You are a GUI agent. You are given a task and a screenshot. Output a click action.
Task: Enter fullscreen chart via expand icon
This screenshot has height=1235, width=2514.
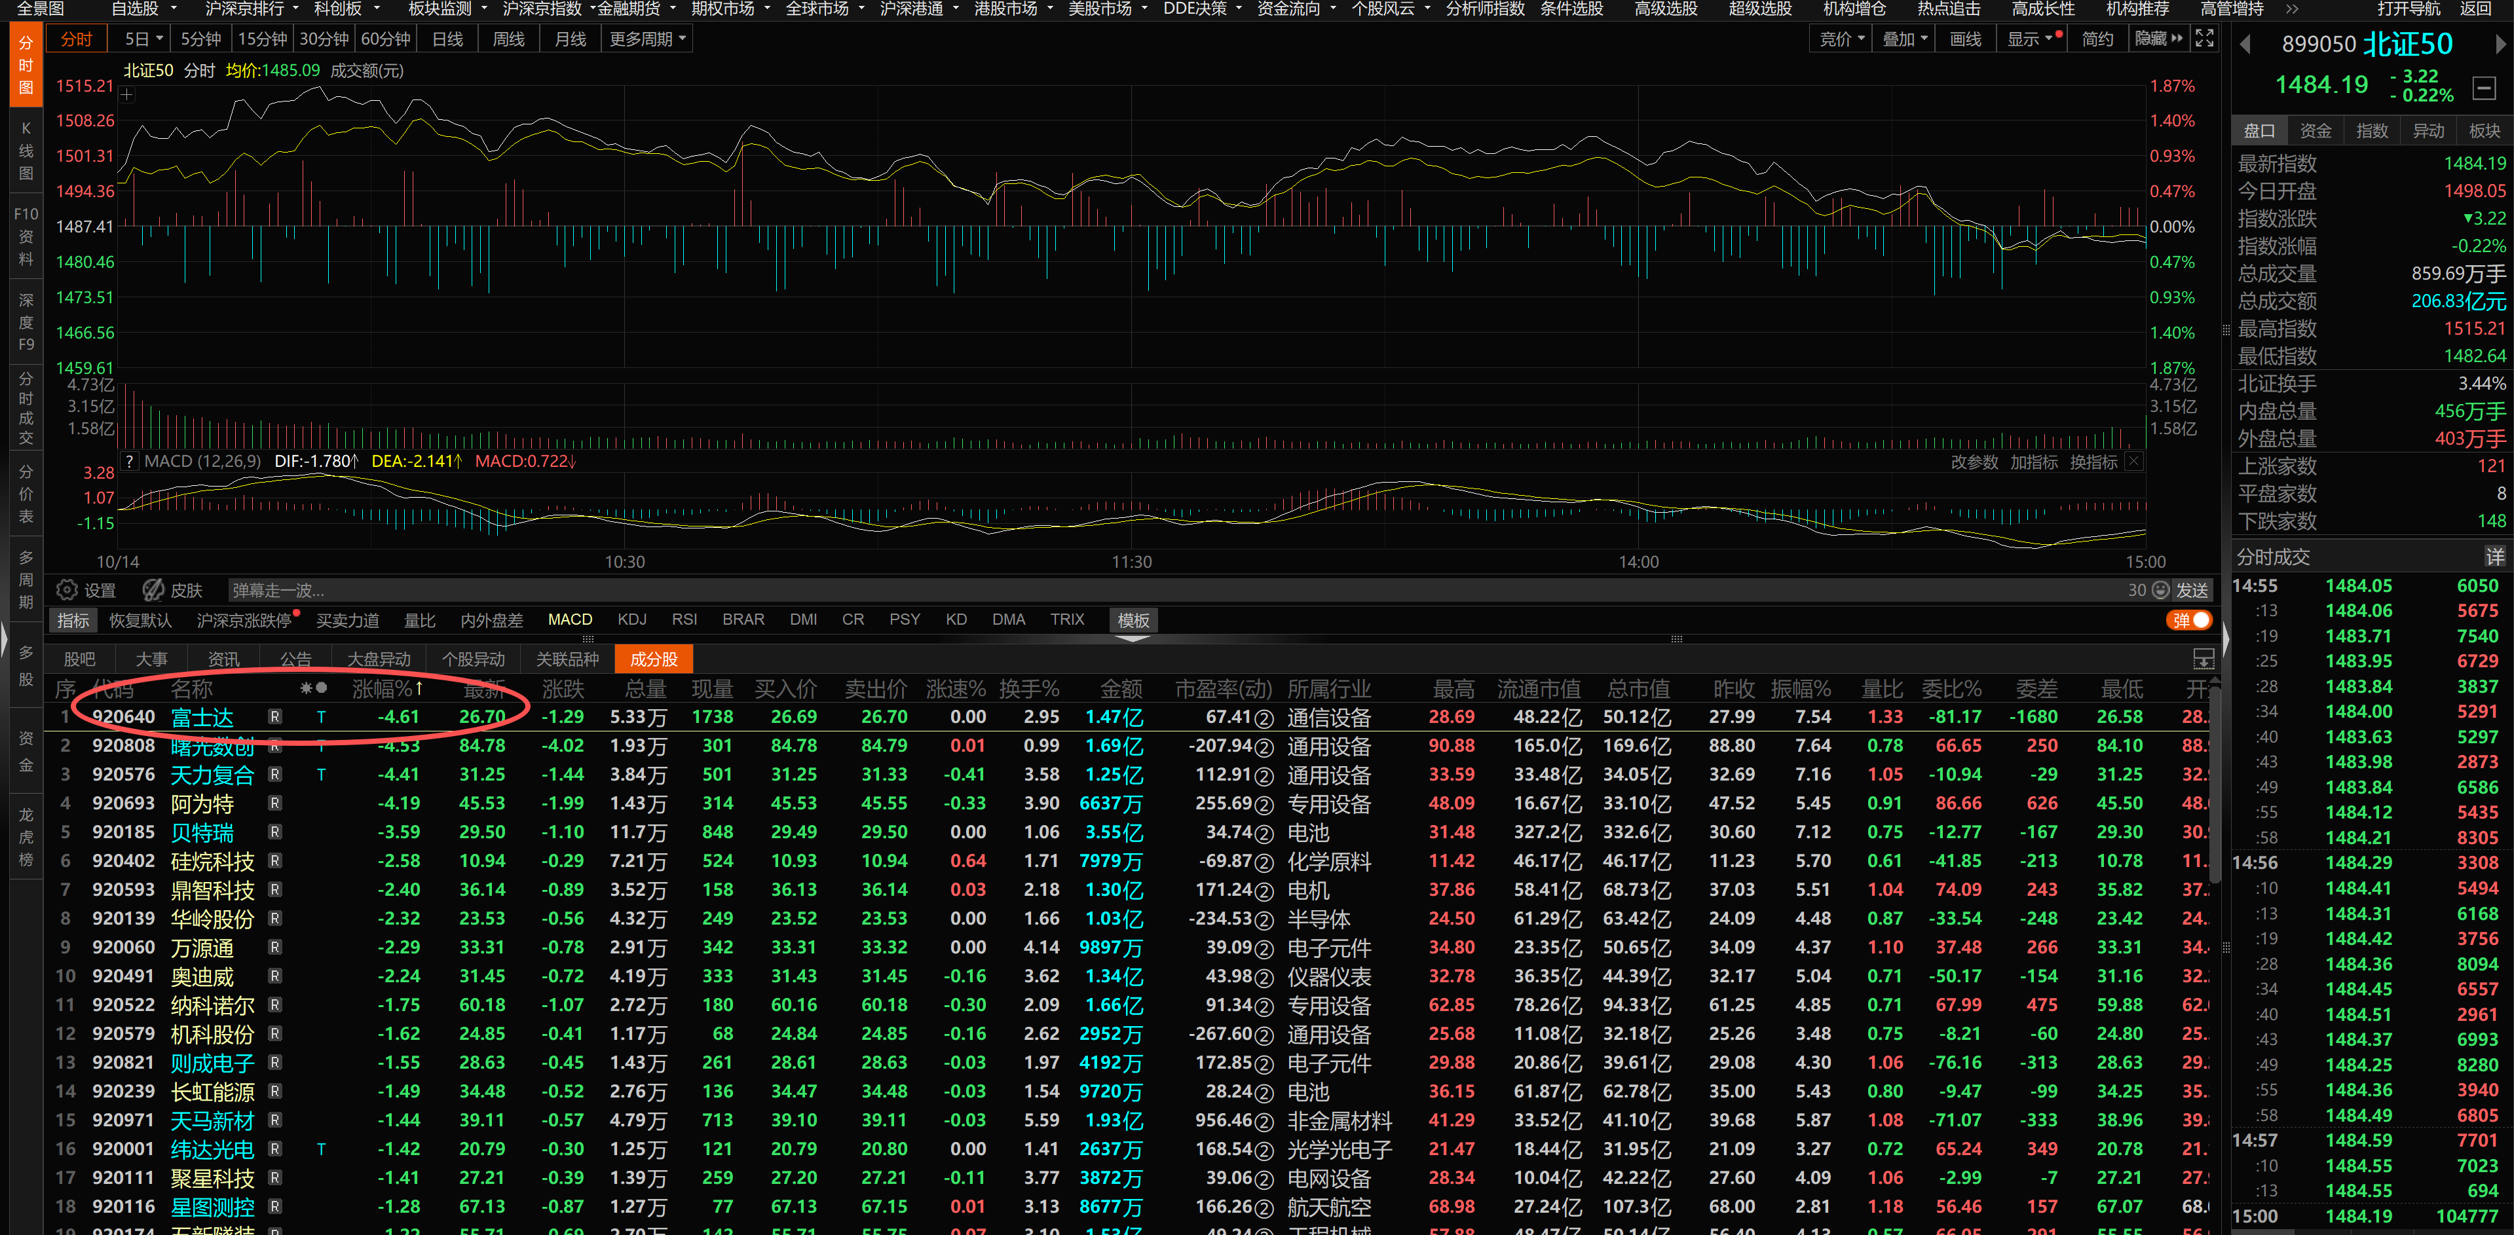click(2204, 38)
